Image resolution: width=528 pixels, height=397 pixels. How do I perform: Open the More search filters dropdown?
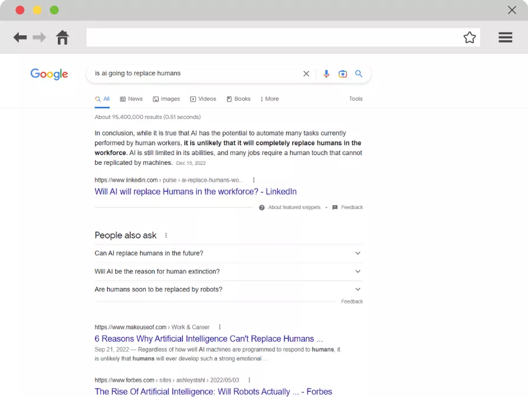pyautogui.click(x=270, y=99)
